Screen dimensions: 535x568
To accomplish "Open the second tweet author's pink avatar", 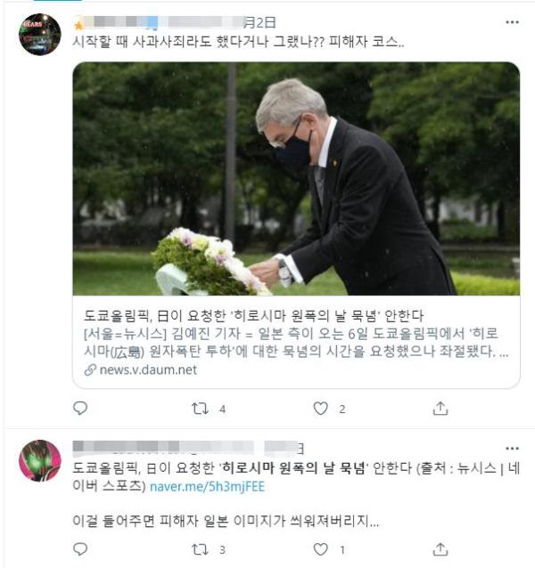I will tap(39, 461).
